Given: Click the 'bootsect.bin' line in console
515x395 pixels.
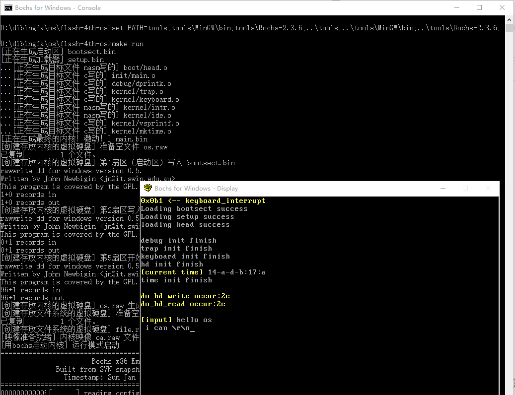Looking at the screenshot, I should point(58,52).
